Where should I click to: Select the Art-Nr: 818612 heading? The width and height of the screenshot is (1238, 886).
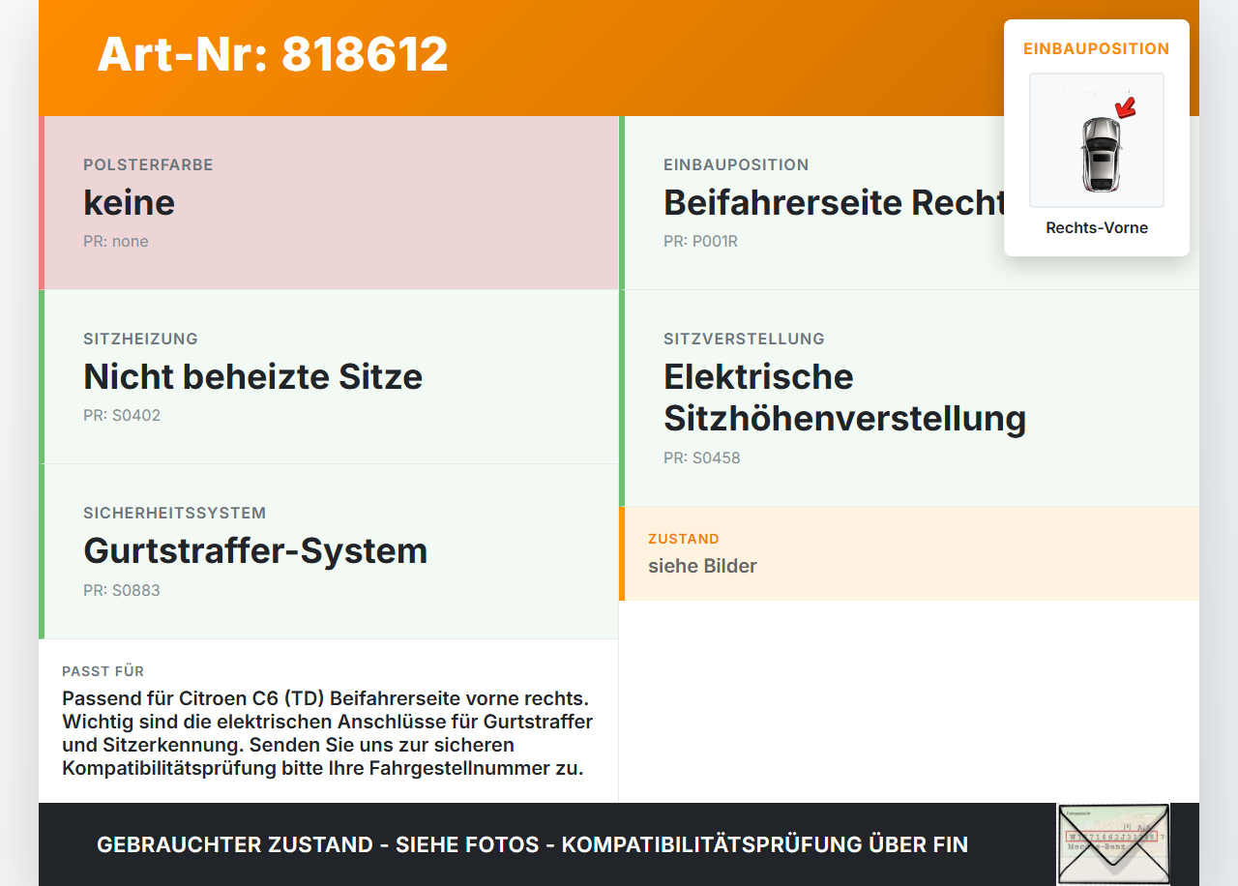pos(273,54)
